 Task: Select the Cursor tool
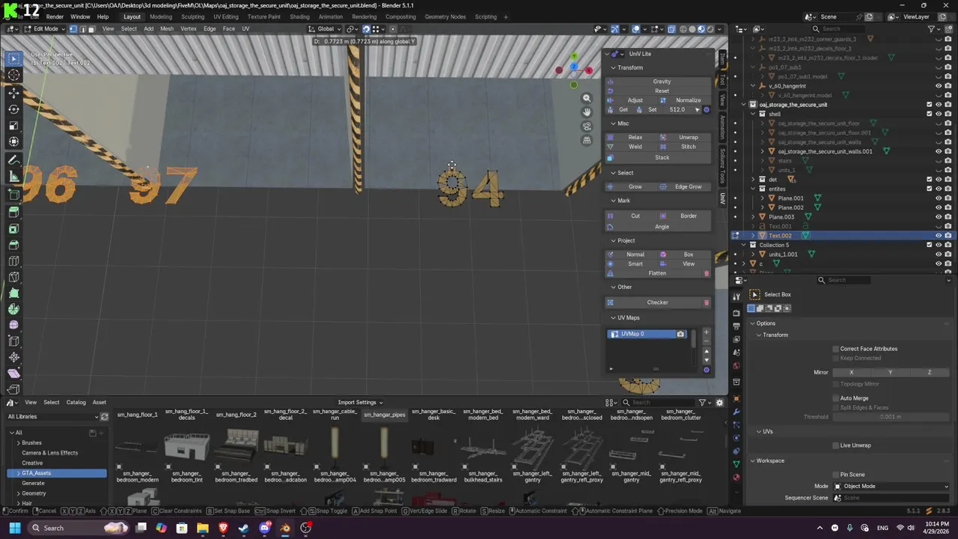13,75
